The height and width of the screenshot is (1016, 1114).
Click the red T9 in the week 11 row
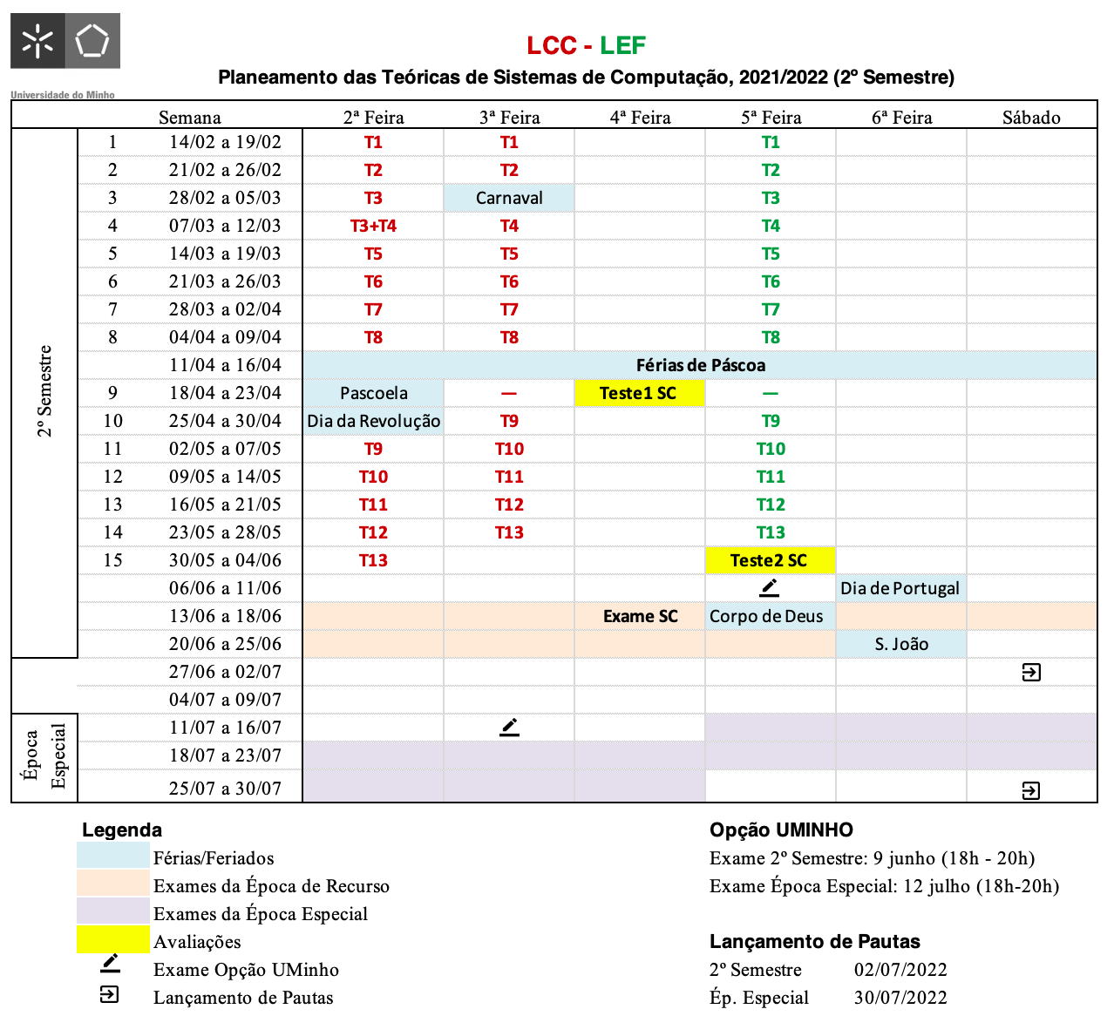[x=373, y=449]
